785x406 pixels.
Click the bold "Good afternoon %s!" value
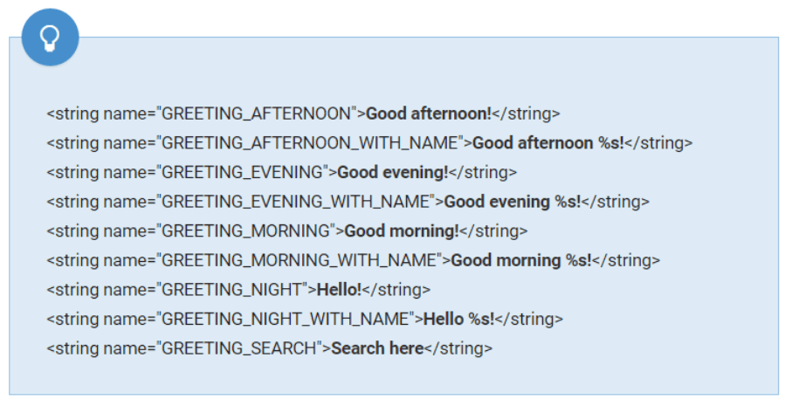tap(548, 143)
